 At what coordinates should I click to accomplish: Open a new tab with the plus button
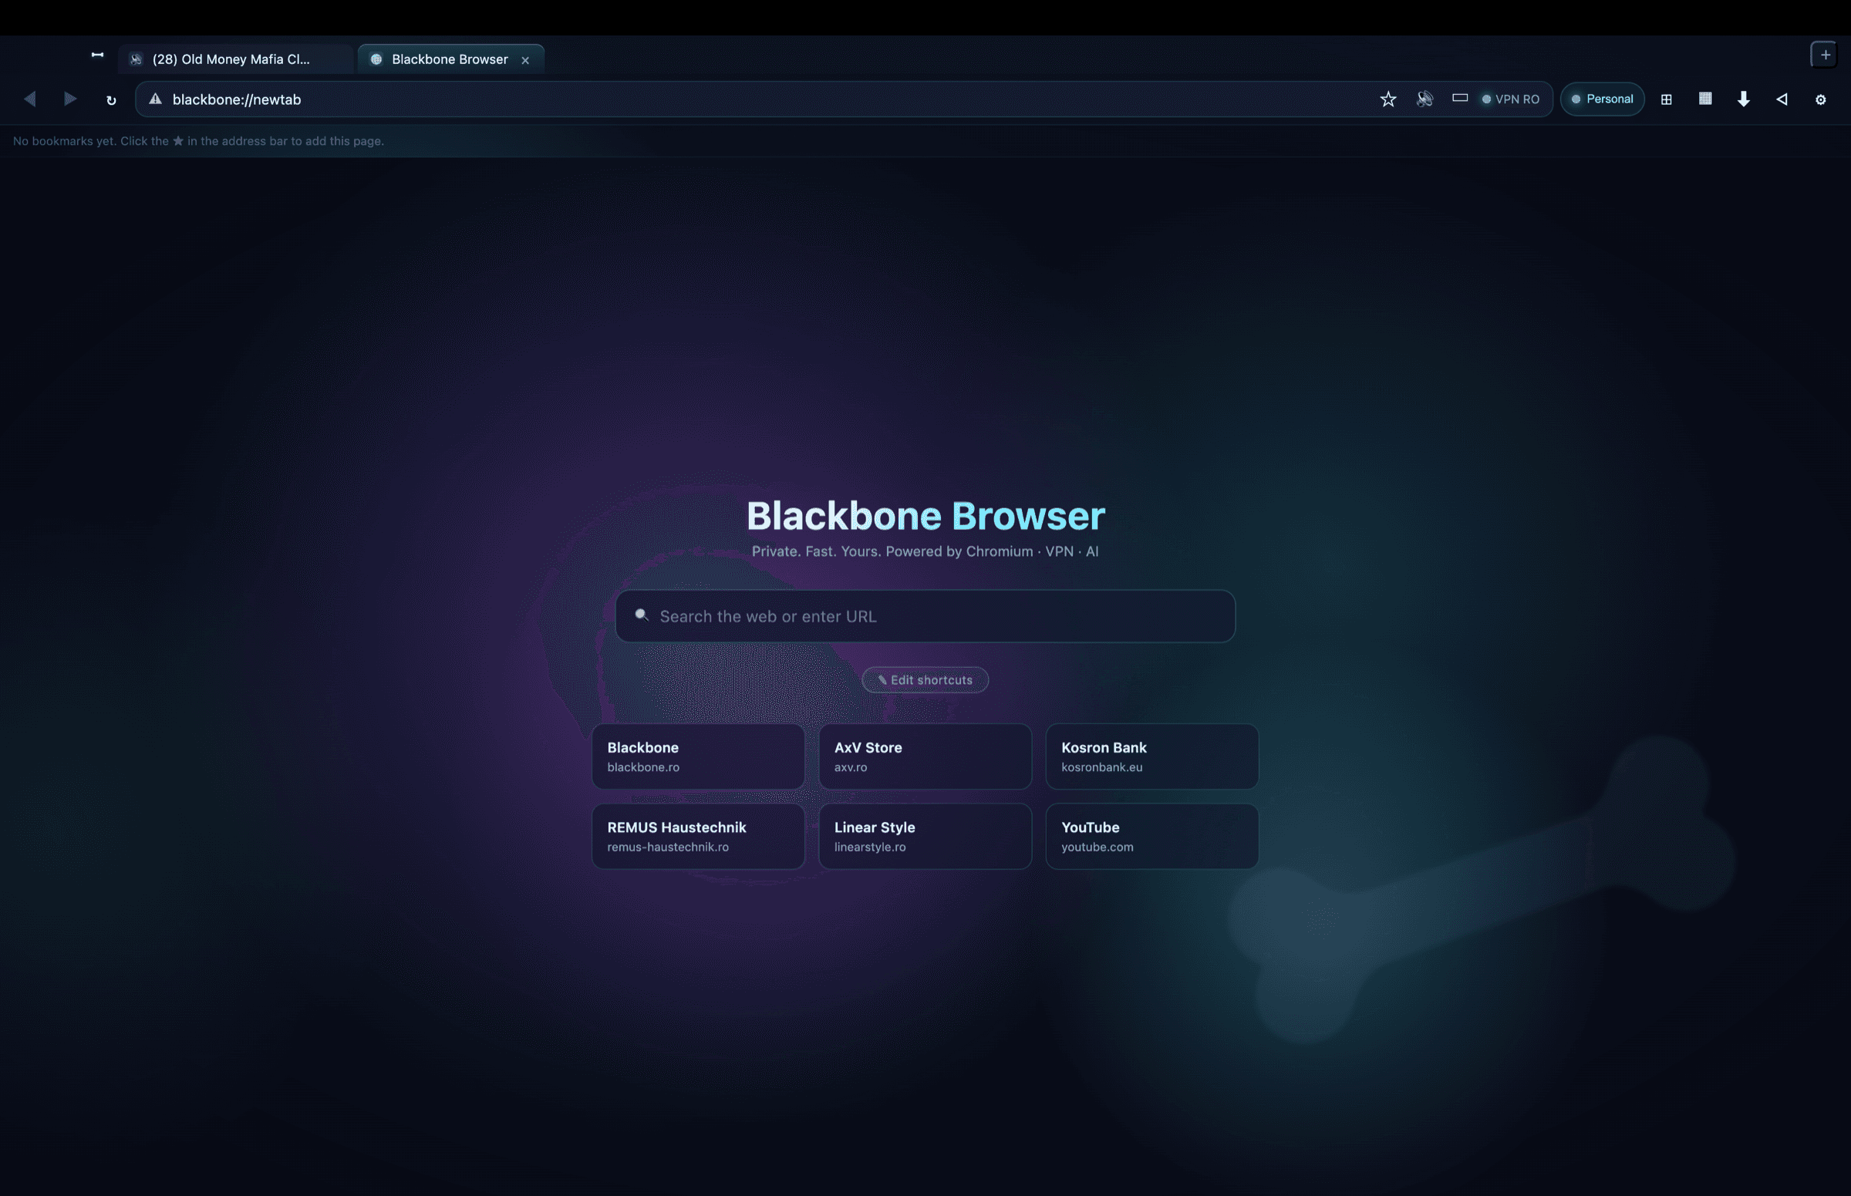(x=1826, y=54)
